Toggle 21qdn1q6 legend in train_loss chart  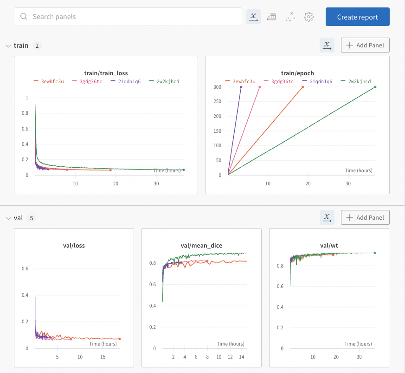coord(126,81)
